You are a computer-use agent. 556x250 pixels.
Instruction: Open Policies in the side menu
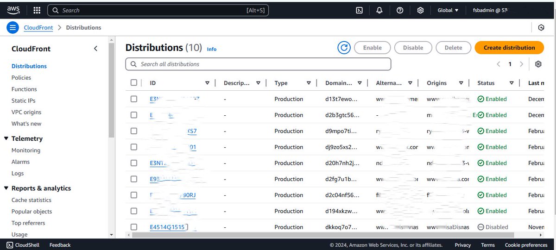21,78
